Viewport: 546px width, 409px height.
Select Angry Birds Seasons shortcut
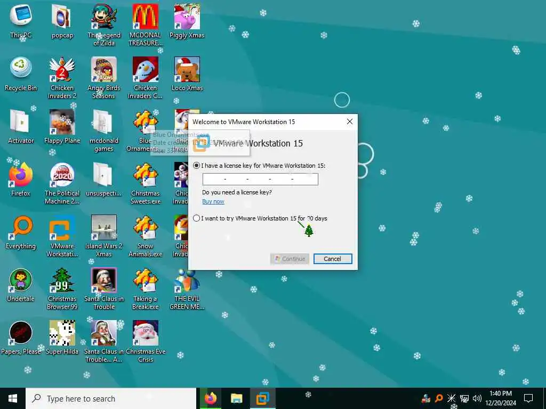[x=104, y=78]
